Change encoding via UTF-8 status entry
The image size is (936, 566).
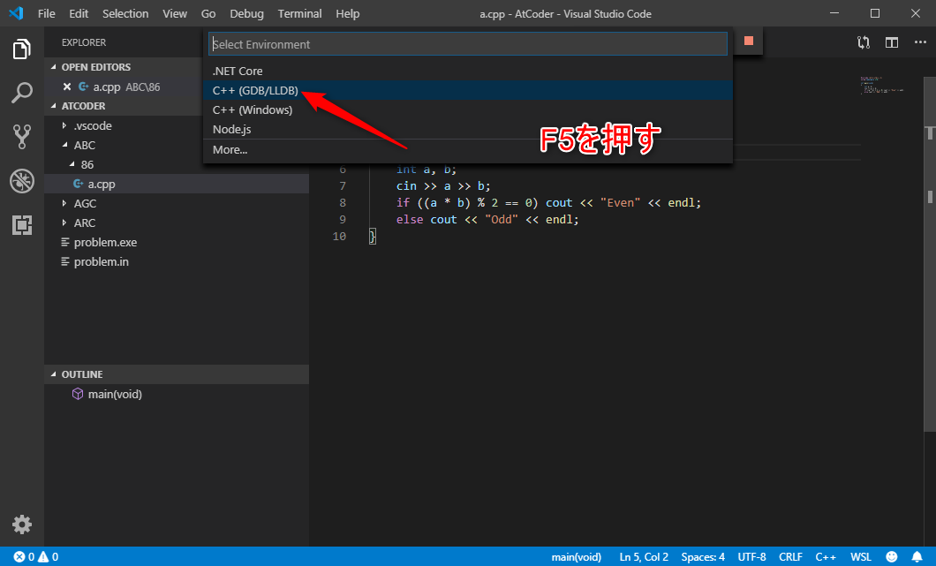pos(751,557)
